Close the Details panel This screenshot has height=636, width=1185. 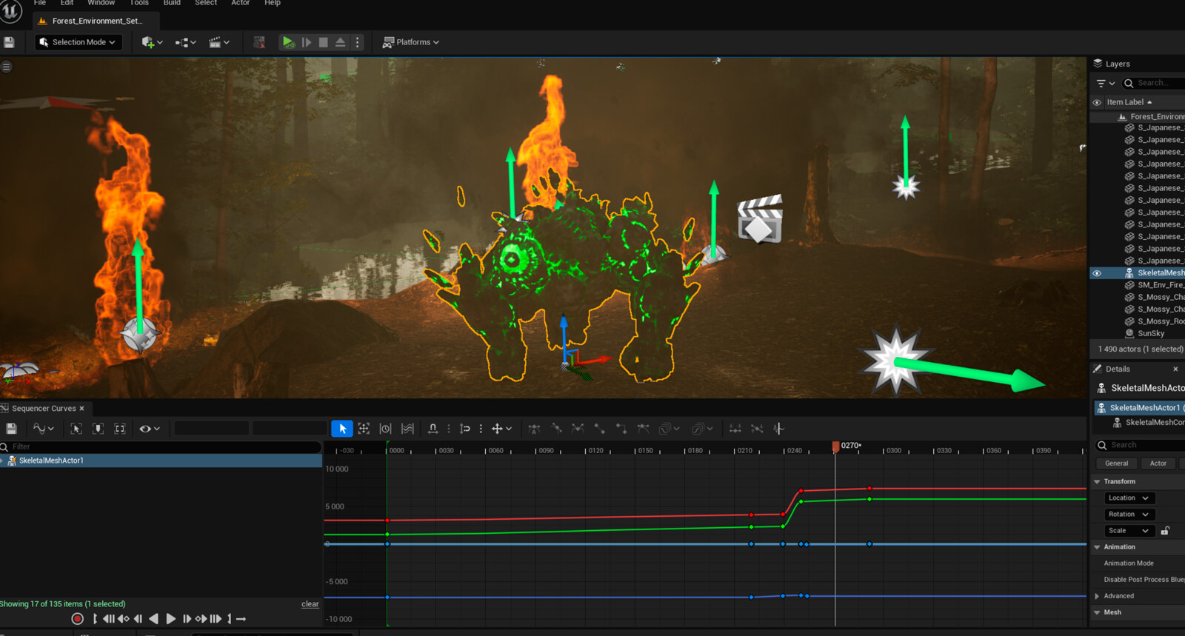click(x=1175, y=369)
